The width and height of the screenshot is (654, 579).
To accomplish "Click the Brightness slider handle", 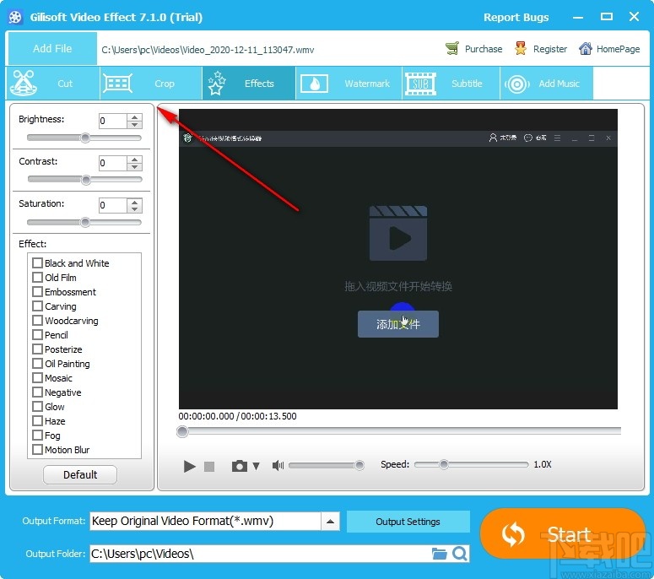I will click(85, 138).
